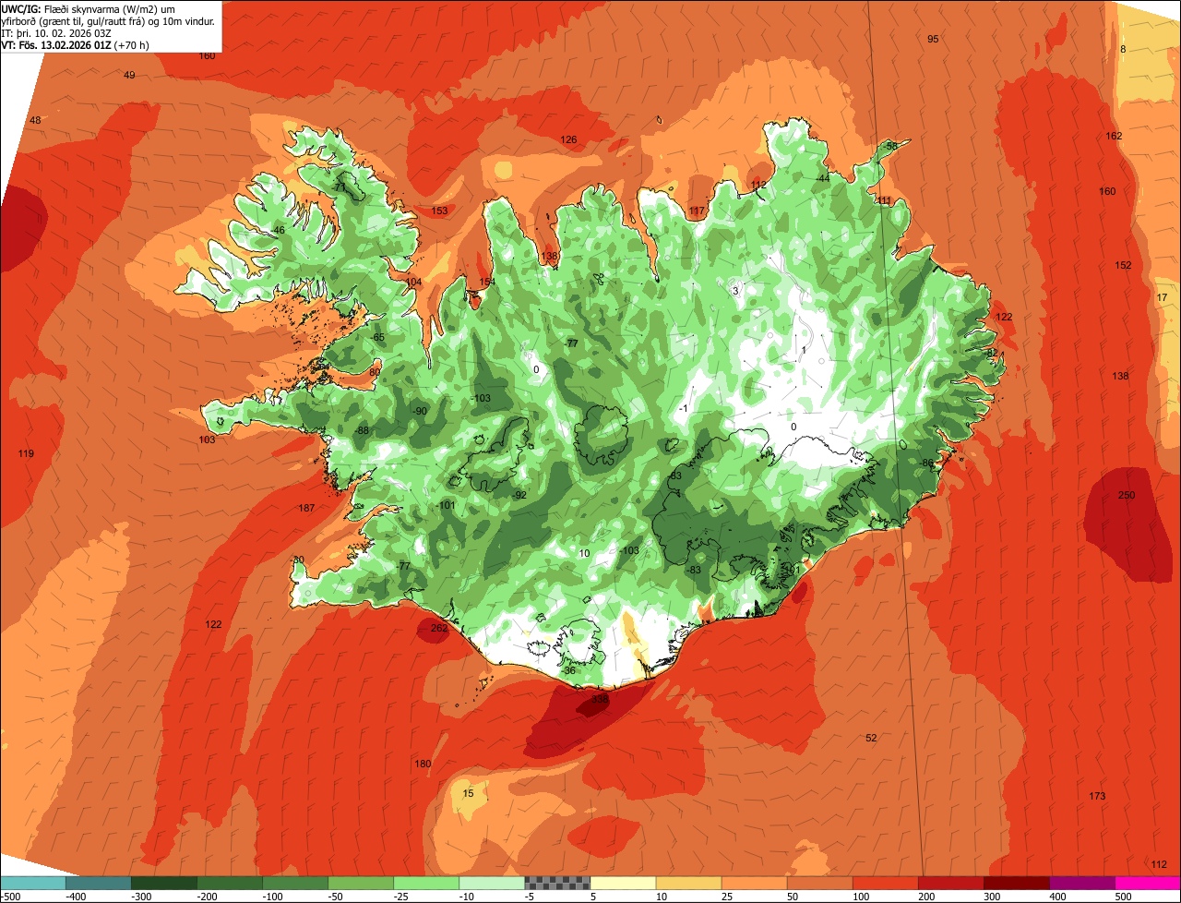Select the value 17 at the right edge
Viewport: 1181px width, 903px height.
tap(1162, 297)
